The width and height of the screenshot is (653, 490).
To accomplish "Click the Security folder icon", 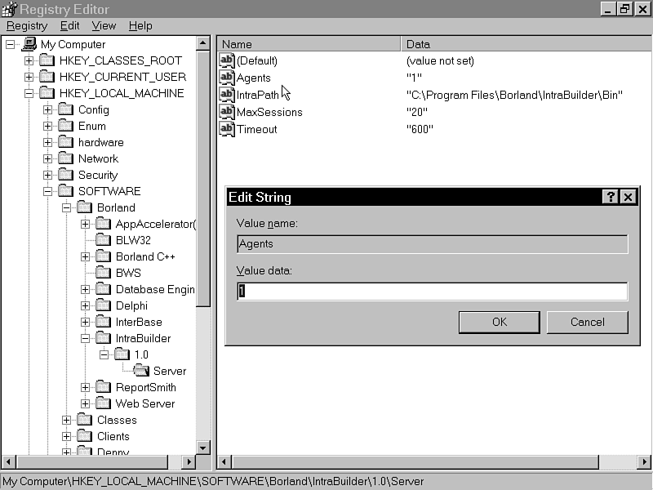I will 66,175.
